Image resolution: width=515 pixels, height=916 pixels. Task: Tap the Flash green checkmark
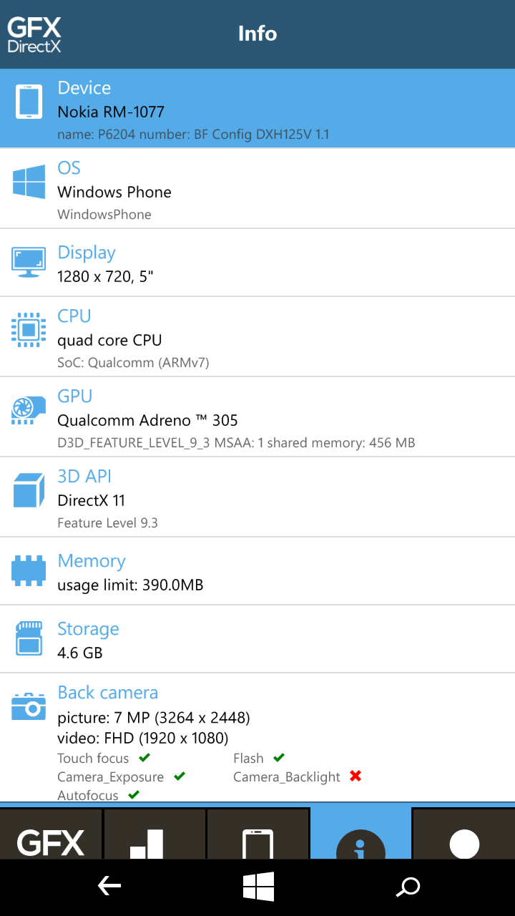279,757
